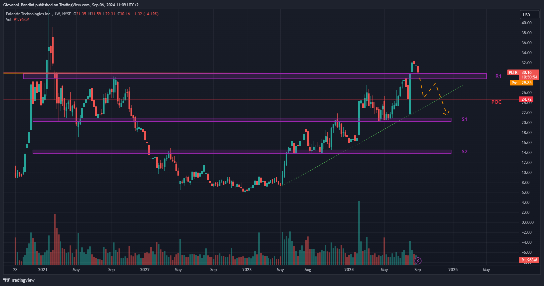Open the USD currency selector

529,15
